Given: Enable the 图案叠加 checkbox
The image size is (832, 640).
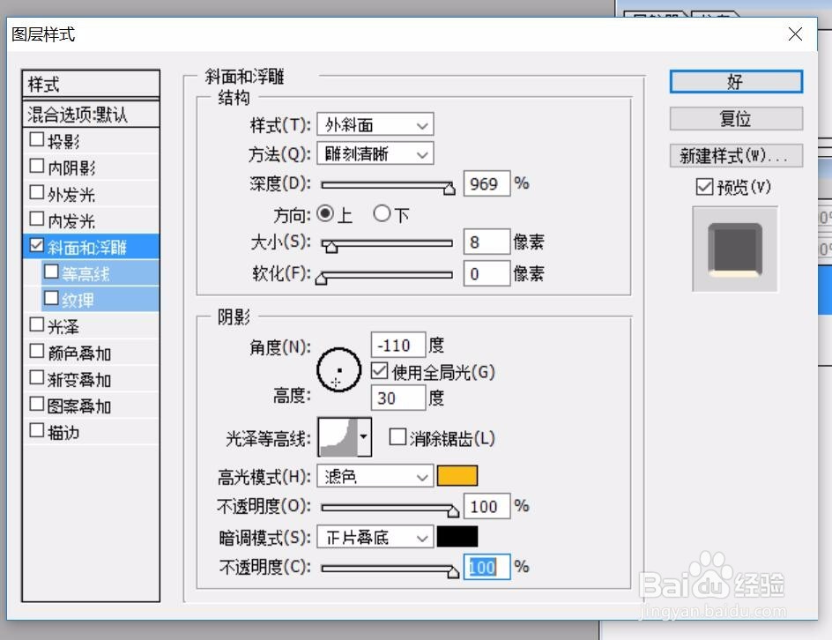Looking at the screenshot, I should tap(37, 405).
